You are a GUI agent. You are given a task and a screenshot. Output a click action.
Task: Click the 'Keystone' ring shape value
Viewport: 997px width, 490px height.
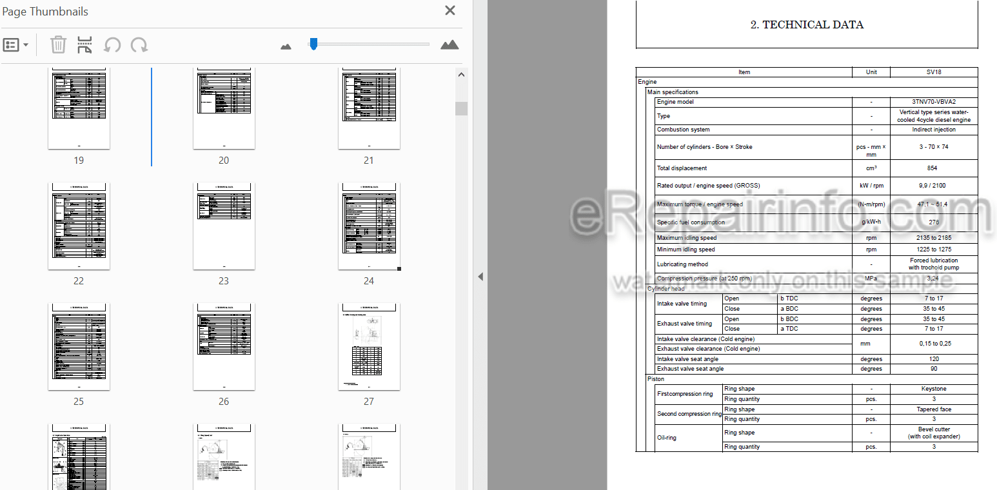point(934,389)
